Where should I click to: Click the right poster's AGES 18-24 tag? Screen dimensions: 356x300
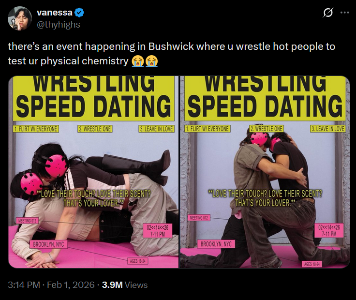tap(311, 264)
